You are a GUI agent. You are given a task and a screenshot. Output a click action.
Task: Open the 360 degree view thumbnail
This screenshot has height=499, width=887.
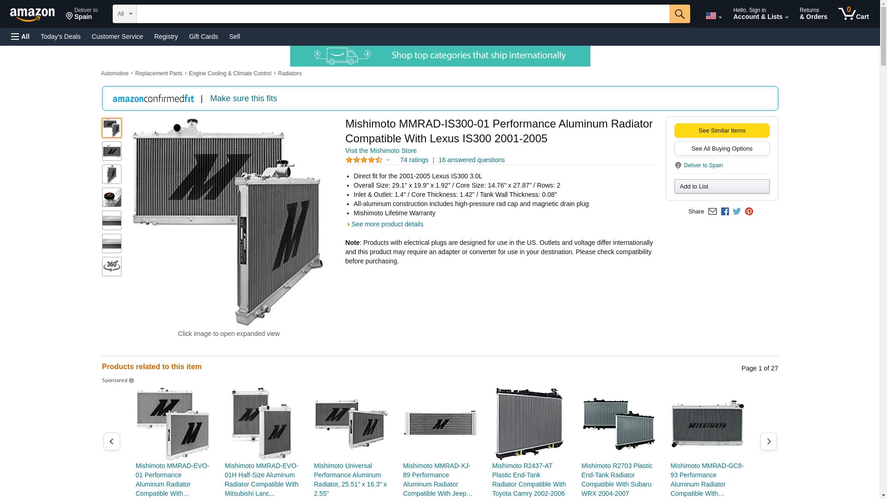click(111, 267)
